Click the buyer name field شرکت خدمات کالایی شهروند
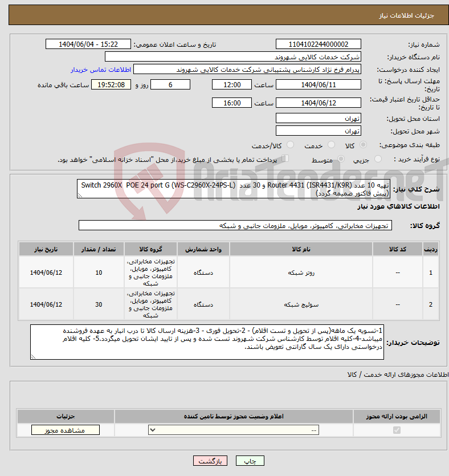449x476 pixels. coord(232,57)
